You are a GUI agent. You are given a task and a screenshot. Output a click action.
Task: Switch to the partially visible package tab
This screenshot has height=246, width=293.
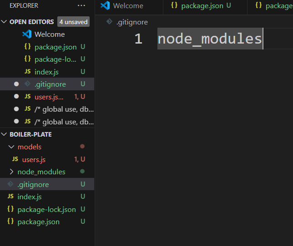tap(270, 6)
